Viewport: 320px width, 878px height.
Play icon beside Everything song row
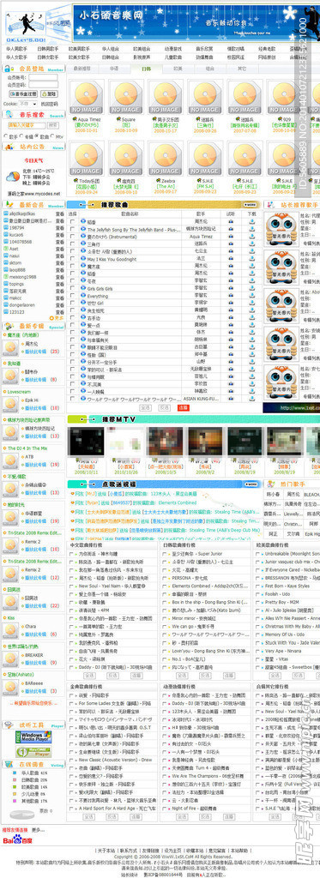tap(83, 296)
